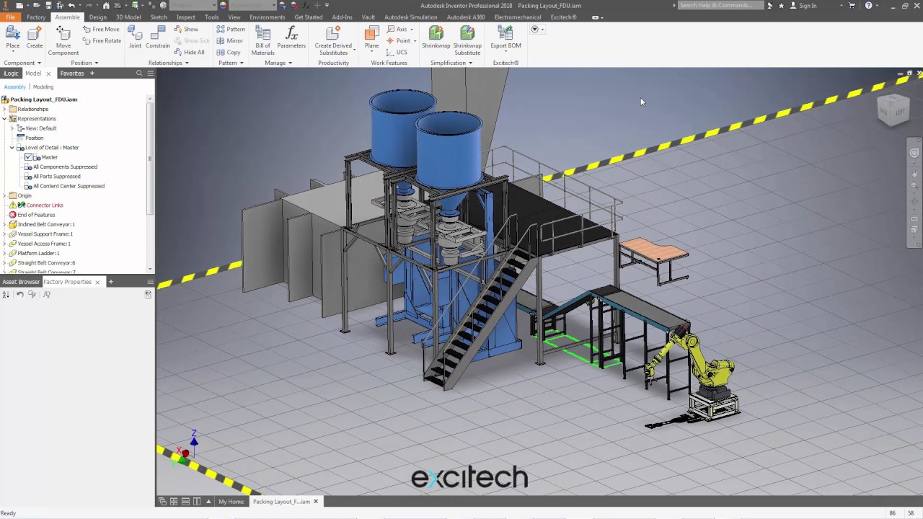Select the work Point tool
The image size is (923, 519).
point(399,41)
